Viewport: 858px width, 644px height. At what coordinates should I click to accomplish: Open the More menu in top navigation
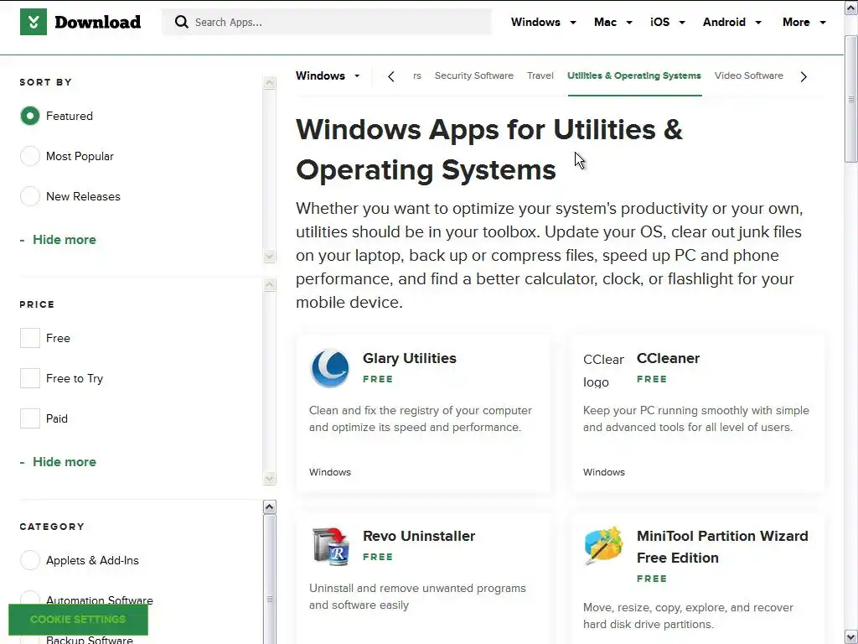pyautogui.click(x=804, y=22)
